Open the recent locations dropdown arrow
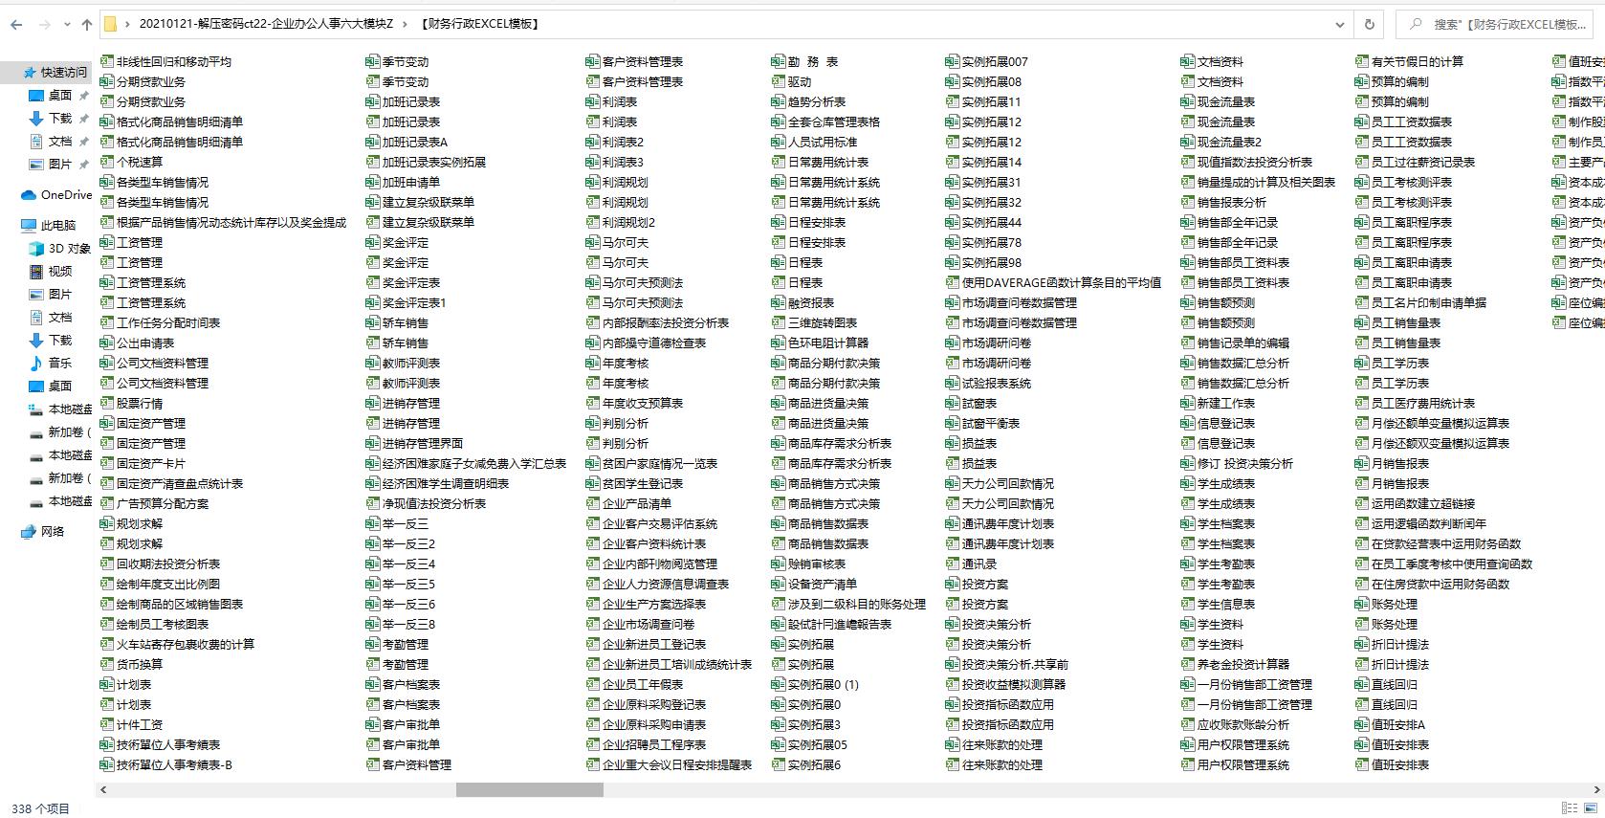The height and width of the screenshot is (818, 1605). 67,24
